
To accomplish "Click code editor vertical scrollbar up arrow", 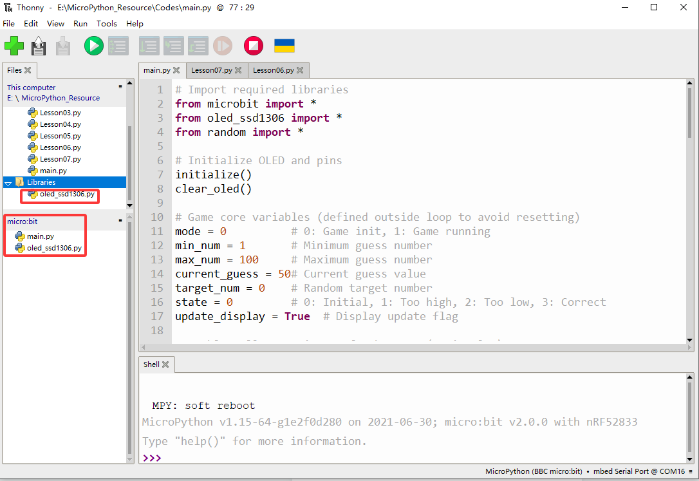I will pyautogui.click(x=689, y=82).
